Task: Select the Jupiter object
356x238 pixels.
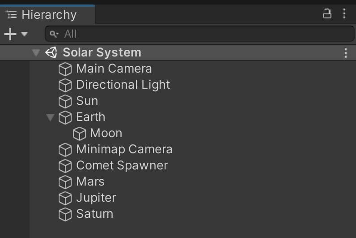Action: coord(87,198)
